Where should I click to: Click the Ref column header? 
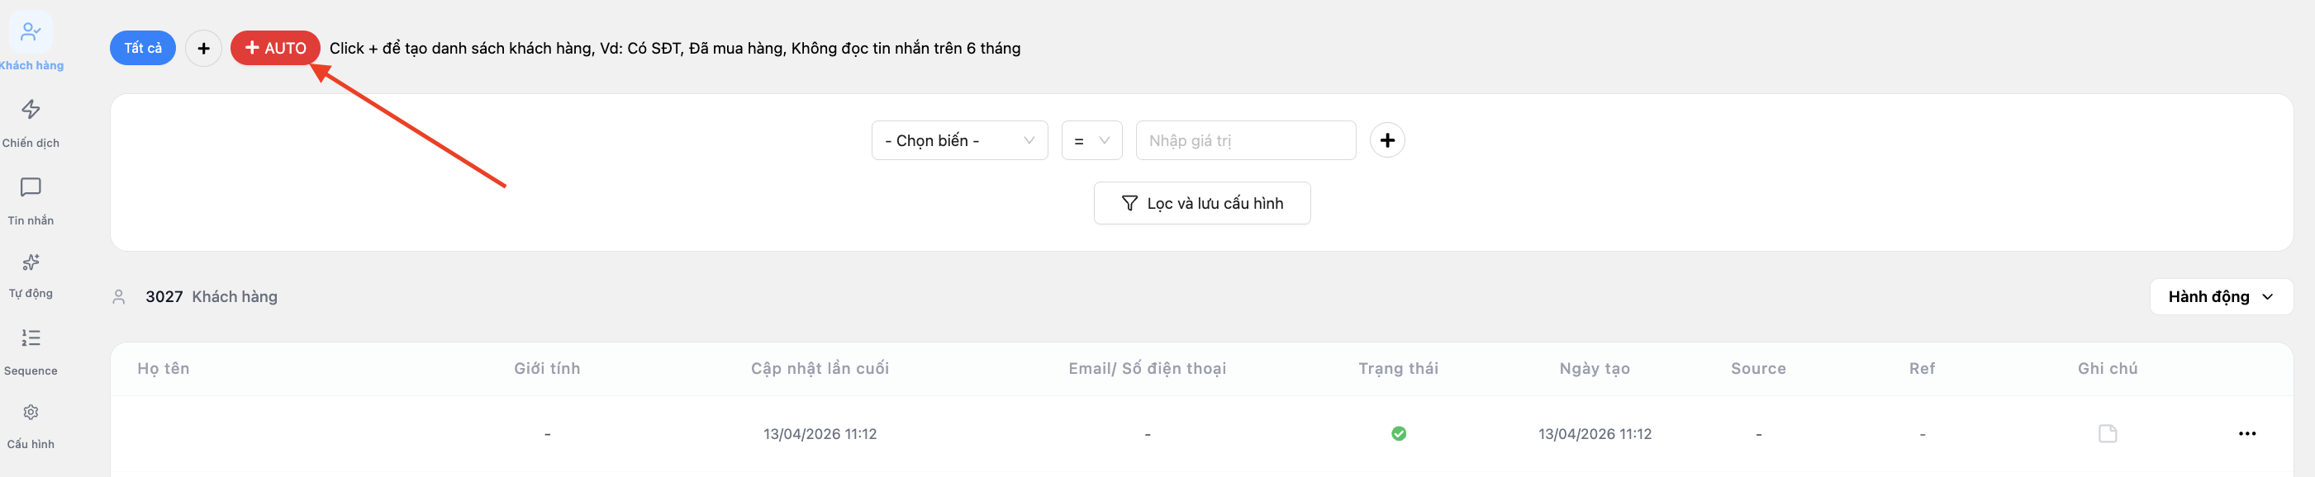1922,368
